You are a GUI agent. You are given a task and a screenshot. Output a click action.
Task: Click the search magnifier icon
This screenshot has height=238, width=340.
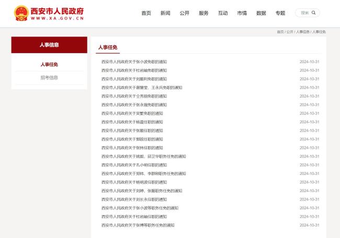(x=314, y=13)
